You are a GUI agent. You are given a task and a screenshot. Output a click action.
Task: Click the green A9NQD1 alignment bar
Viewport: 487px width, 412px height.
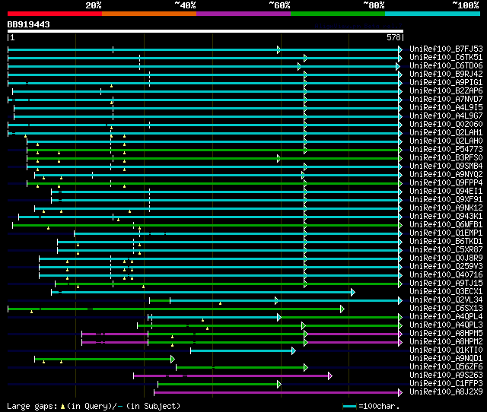click(105, 360)
